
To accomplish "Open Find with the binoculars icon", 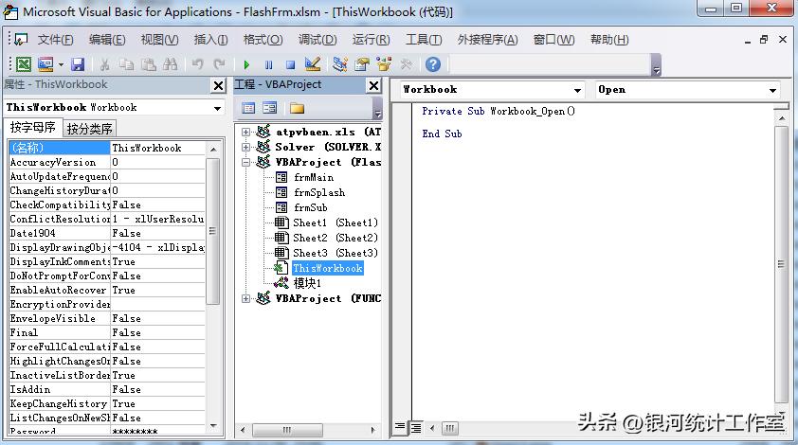I will tap(170, 64).
